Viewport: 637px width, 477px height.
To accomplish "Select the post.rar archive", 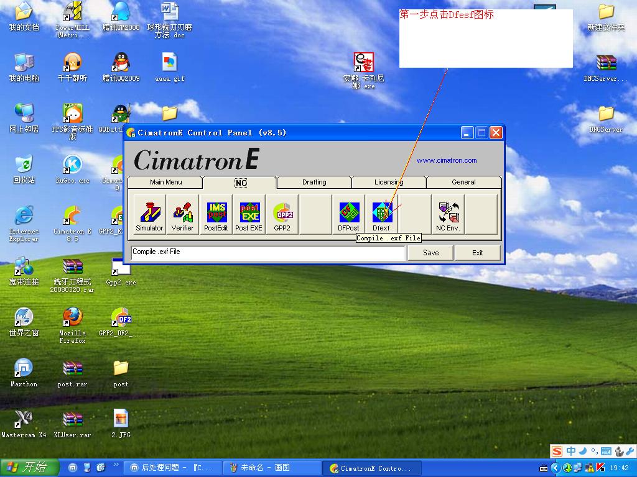I will pos(72,373).
